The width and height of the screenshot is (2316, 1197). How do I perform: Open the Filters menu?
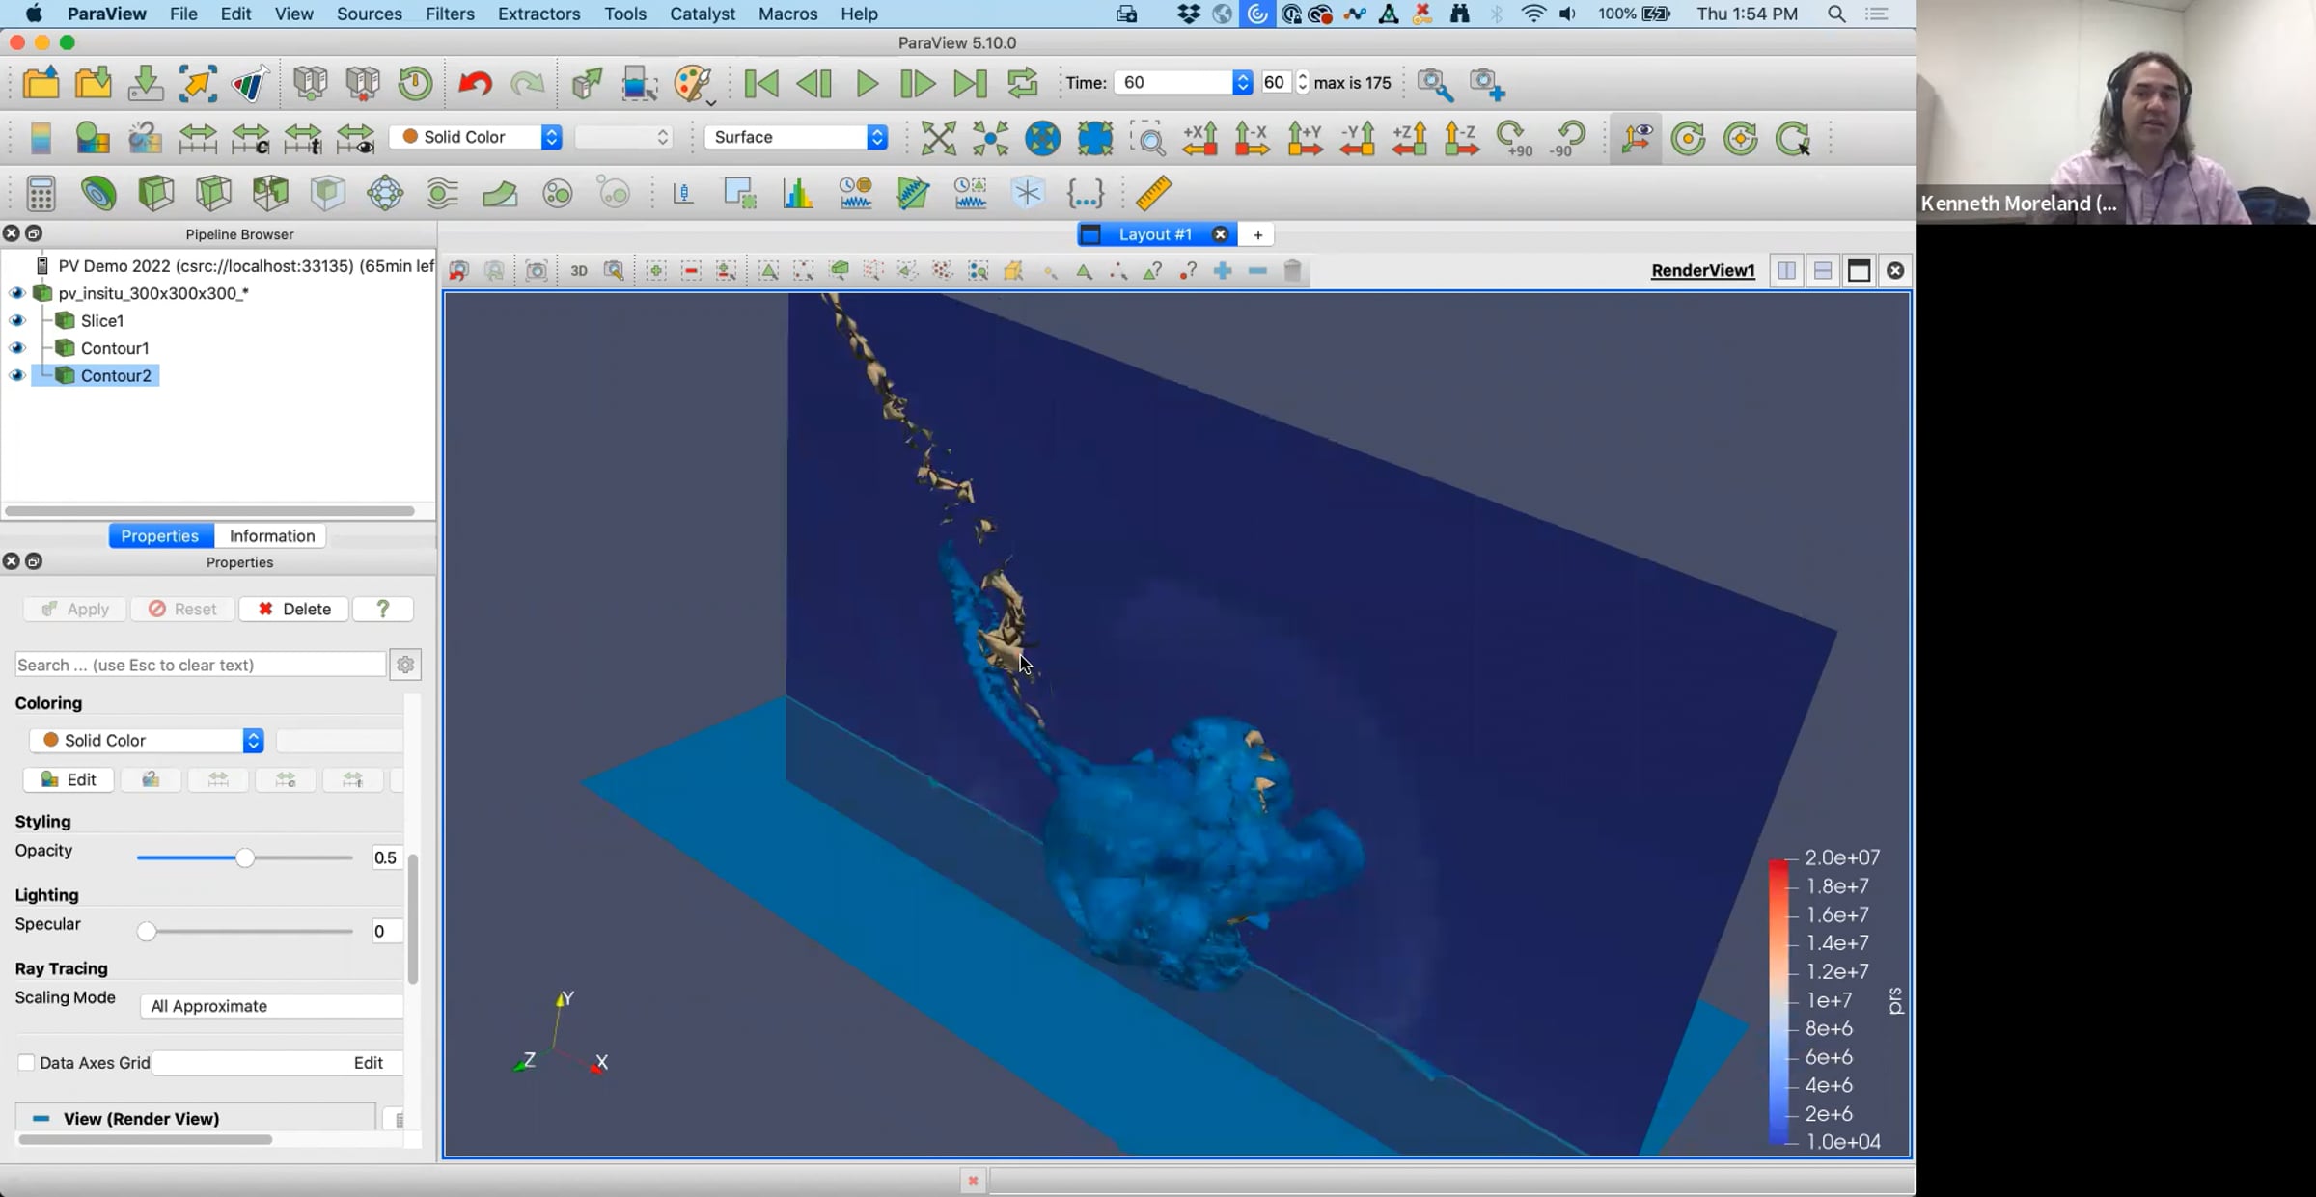click(x=450, y=14)
